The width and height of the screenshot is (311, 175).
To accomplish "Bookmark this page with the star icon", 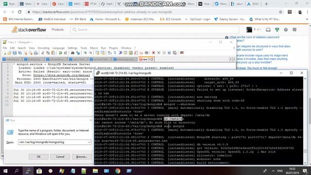I will point(280,12).
